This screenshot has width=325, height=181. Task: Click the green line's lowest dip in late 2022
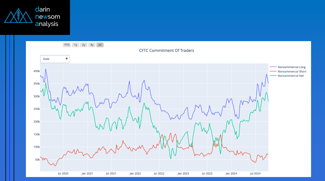(x=171, y=159)
